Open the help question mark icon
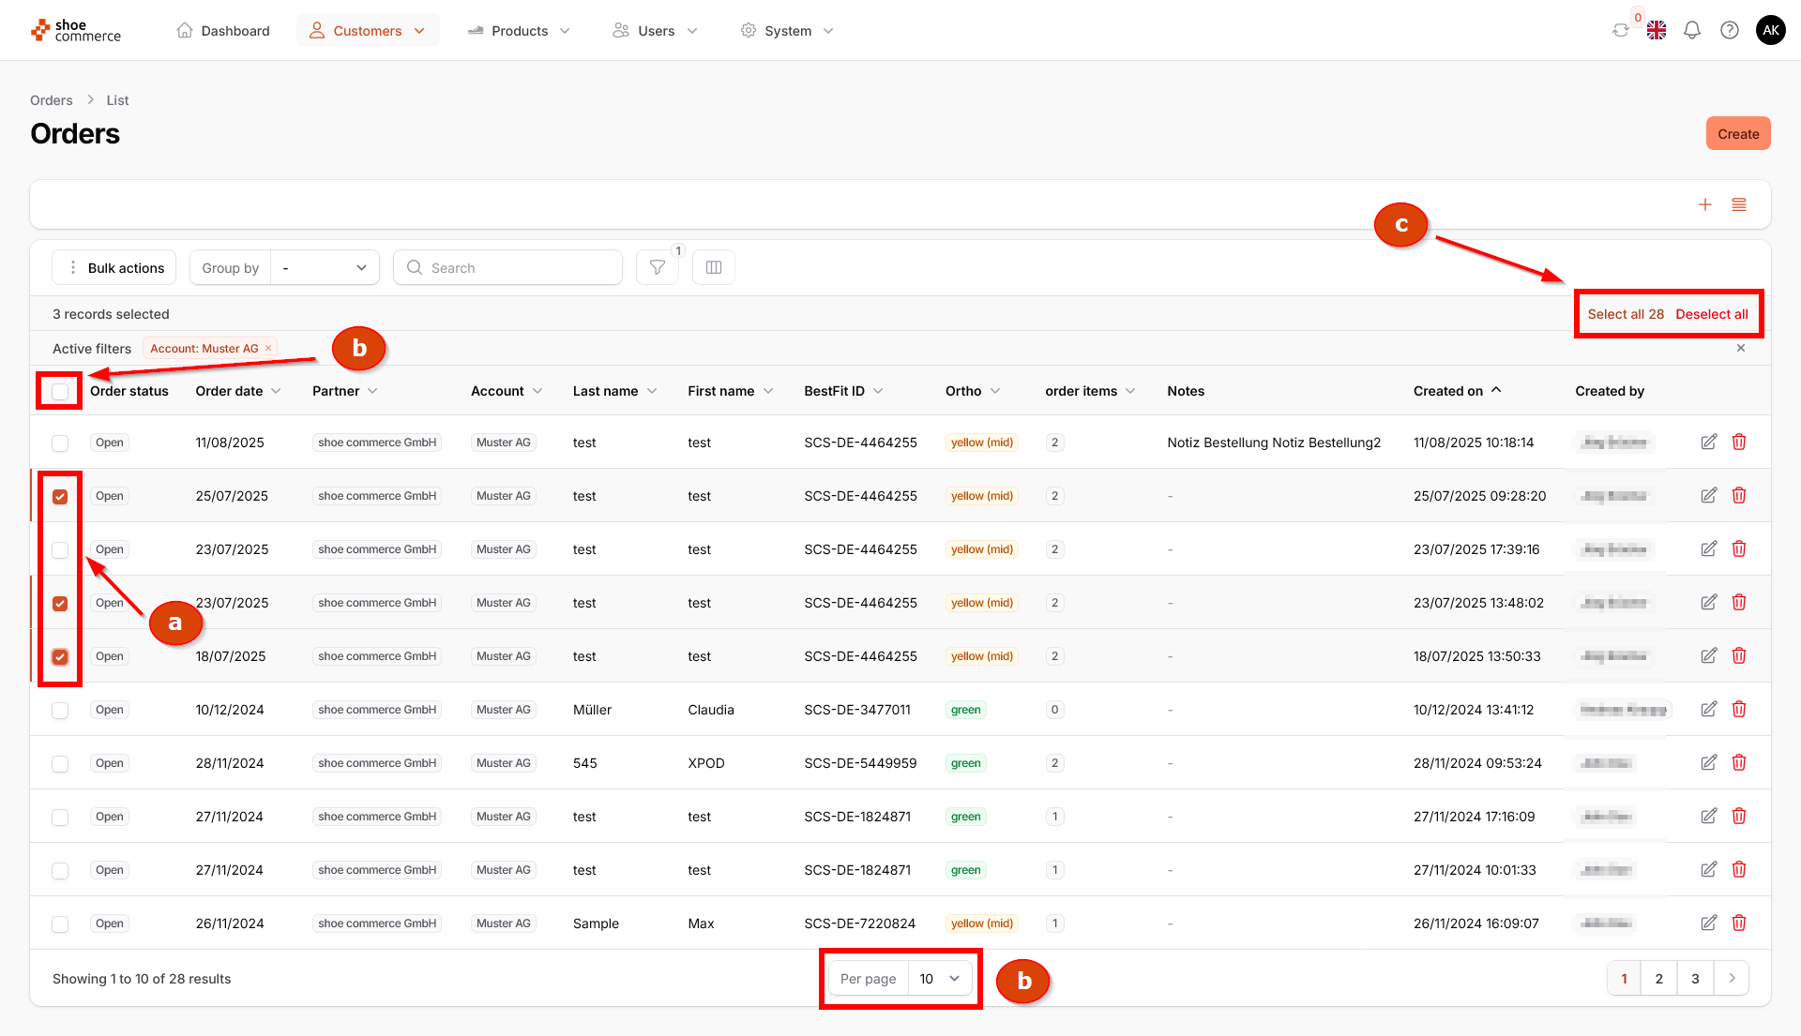 (1730, 31)
